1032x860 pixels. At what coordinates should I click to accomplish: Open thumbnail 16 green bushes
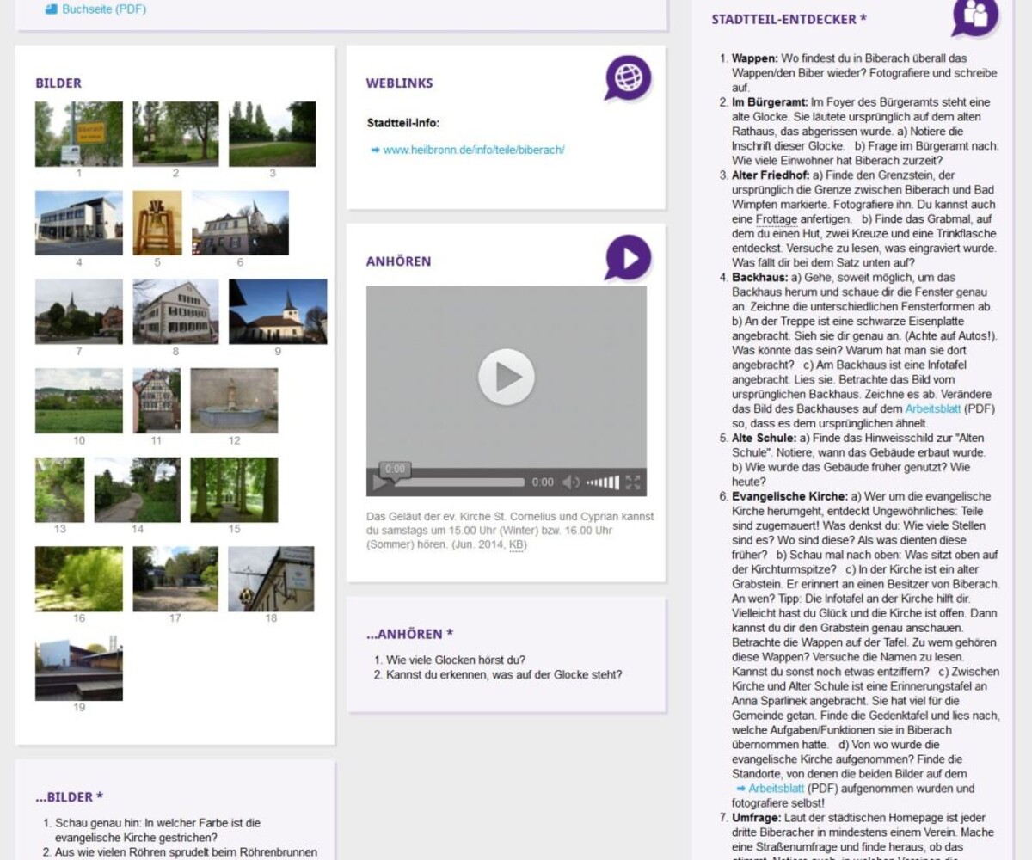click(x=79, y=579)
